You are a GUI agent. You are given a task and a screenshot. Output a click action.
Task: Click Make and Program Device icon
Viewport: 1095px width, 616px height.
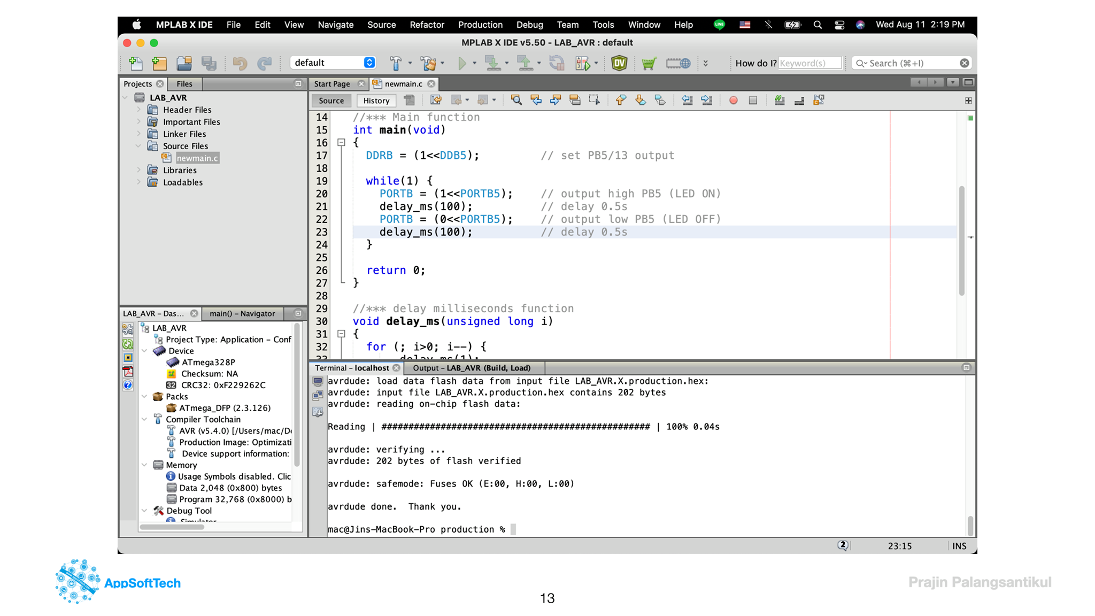click(492, 63)
